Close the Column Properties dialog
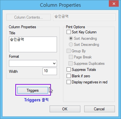The width and height of the screenshot is (121, 119). (114, 4)
